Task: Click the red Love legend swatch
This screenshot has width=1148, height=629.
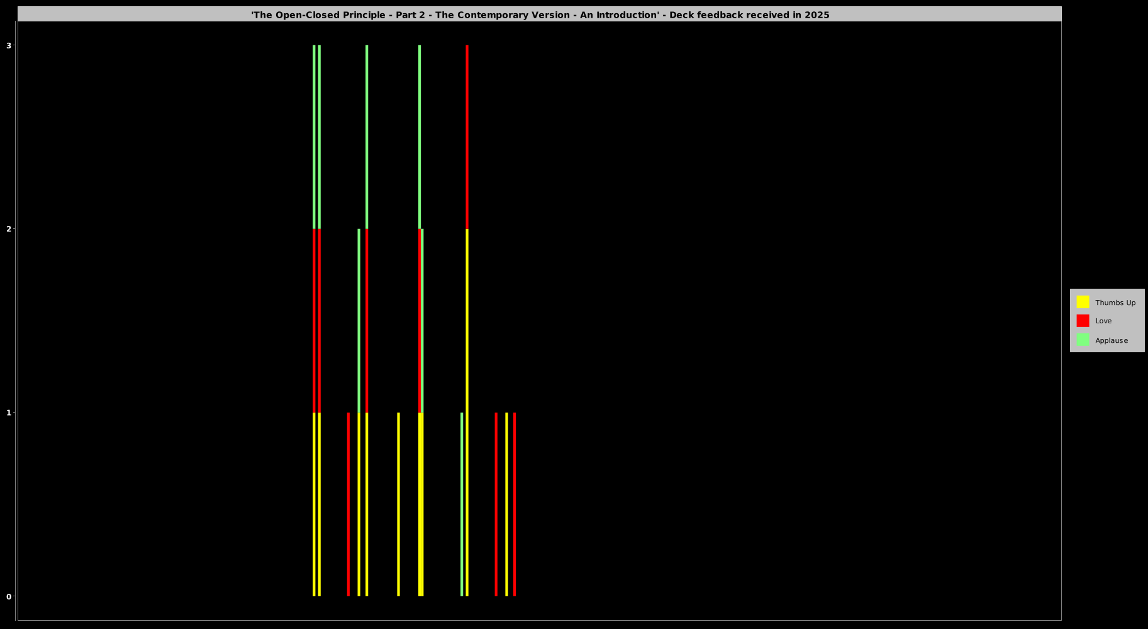Action: 1083,321
